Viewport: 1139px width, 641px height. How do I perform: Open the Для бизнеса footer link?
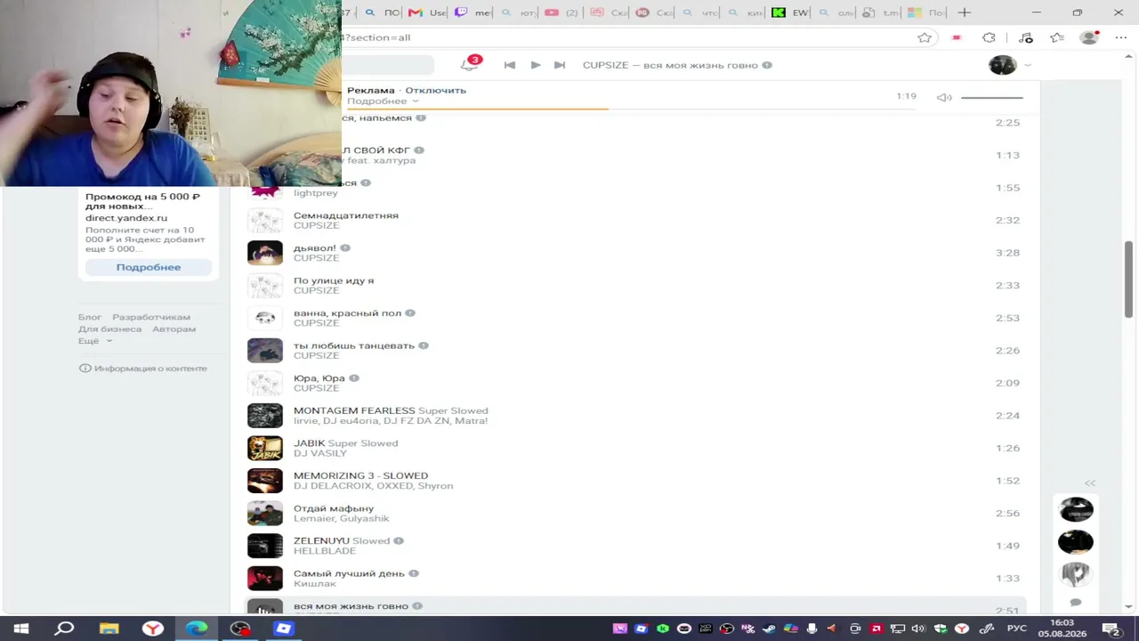(x=109, y=329)
